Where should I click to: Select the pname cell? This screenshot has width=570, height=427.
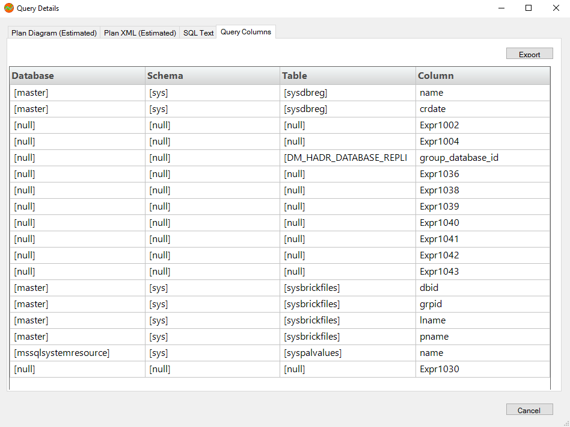[x=483, y=336]
